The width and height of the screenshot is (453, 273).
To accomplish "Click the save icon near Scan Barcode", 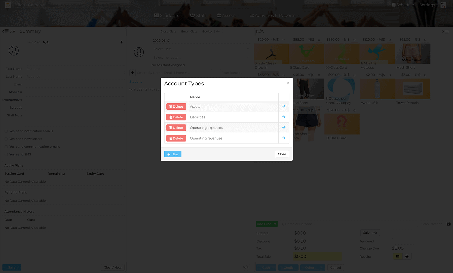I will tap(448, 224).
